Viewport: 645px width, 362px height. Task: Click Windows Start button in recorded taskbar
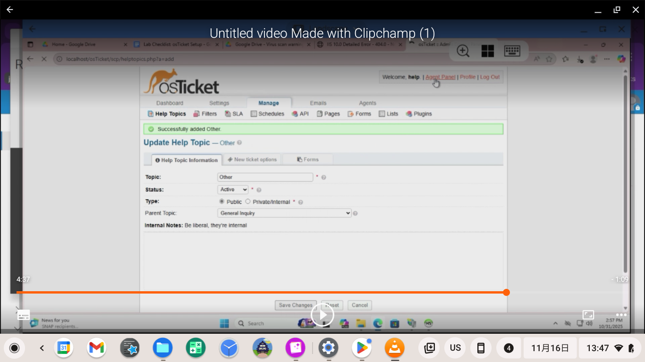pyautogui.click(x=225, y=323)
